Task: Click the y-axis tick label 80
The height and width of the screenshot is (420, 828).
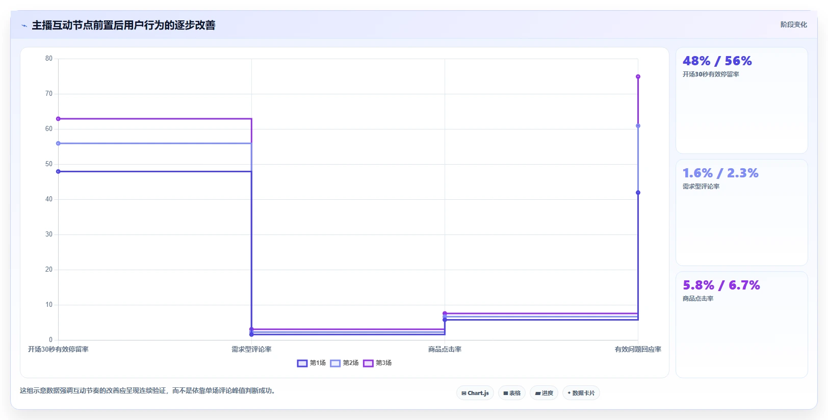Action: [49, 59]
